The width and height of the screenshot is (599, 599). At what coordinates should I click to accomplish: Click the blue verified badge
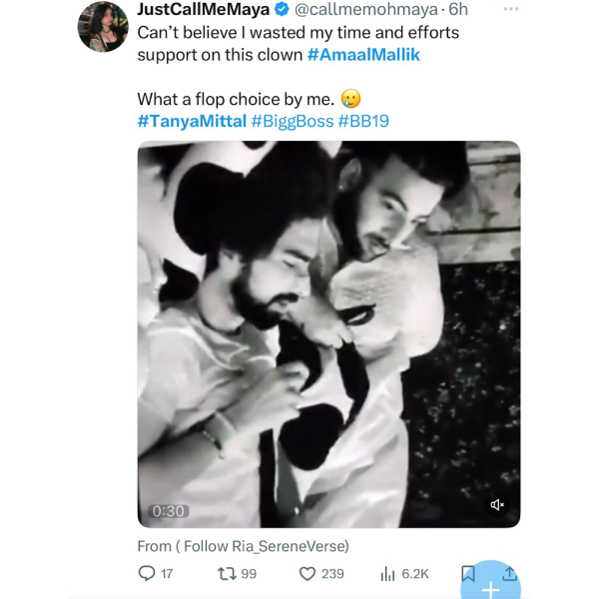(x=283, y=10)
